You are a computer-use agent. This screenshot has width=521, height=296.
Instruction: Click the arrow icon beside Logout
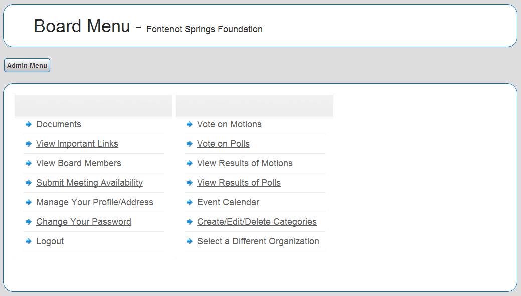[29, 241]
